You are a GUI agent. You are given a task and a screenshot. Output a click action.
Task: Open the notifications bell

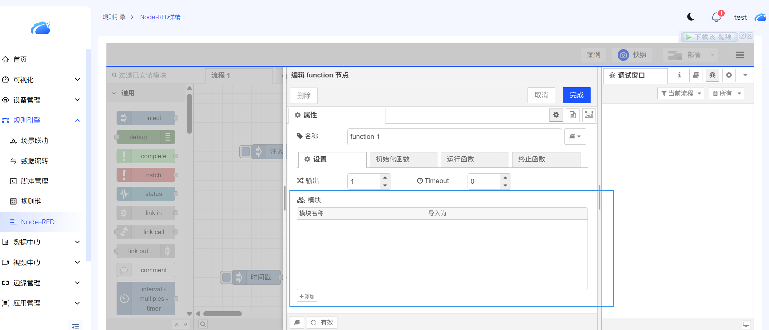(x=716, y=17)
